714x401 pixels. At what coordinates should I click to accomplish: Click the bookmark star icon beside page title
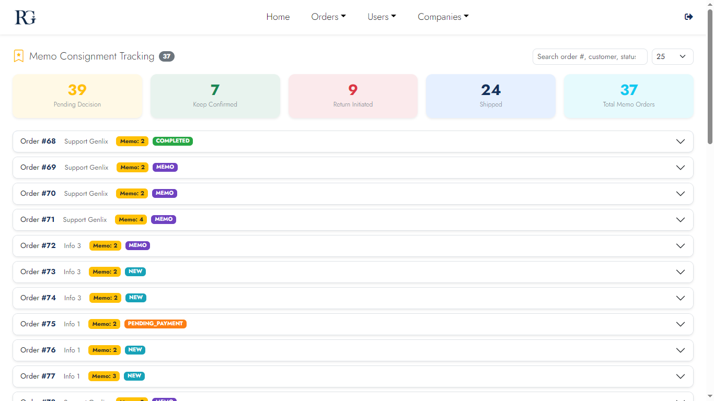19,56
